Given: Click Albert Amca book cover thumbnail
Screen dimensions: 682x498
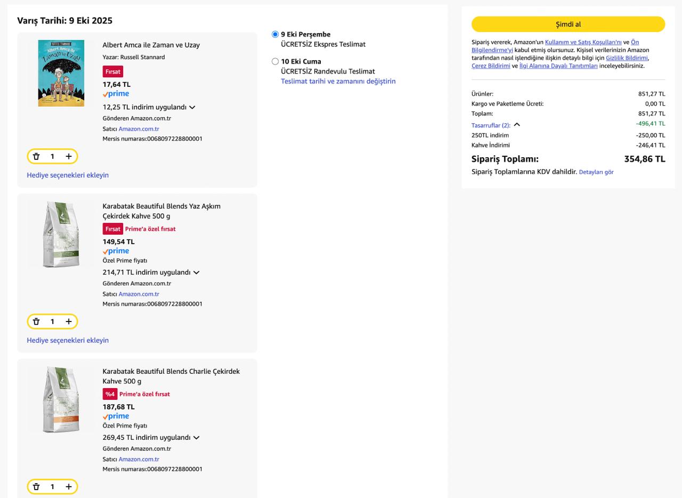Looking at the screenshot, I should click(x=61, y=73).
